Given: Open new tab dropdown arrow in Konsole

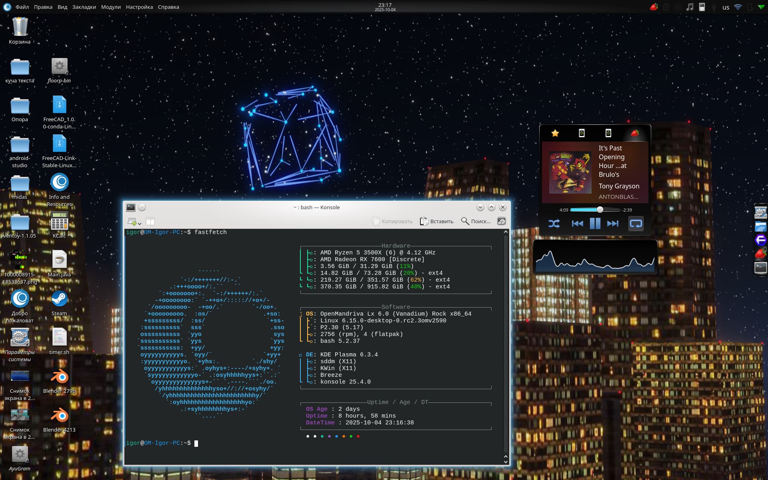Looking at the screenshot, I should click(x=140, y=224).
